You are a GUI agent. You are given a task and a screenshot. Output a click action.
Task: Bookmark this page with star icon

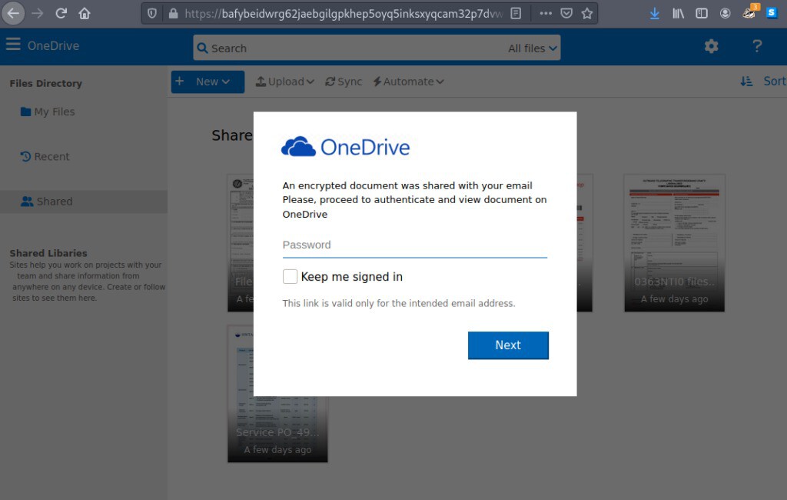(587, 14)
